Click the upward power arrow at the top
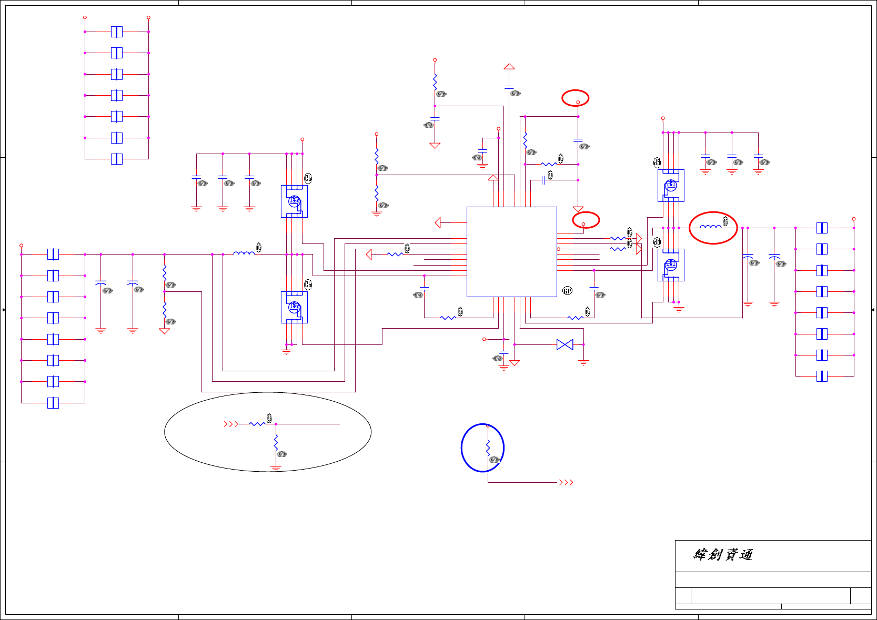This screenshot has width=877, height=620. tap(509, 67)
